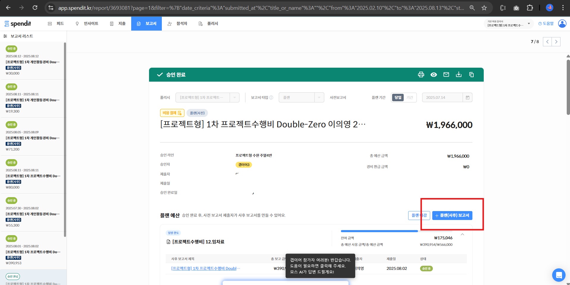Click the info icon next to 보고서 타입
This screenshot has height=285, width=570.
click(x=271, y=97)
